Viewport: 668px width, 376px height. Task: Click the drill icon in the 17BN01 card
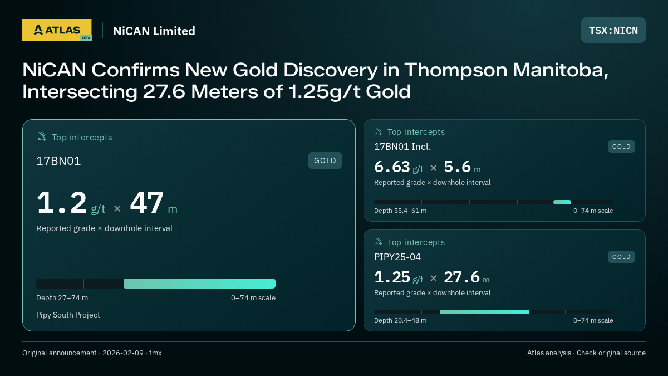[42, 136]
